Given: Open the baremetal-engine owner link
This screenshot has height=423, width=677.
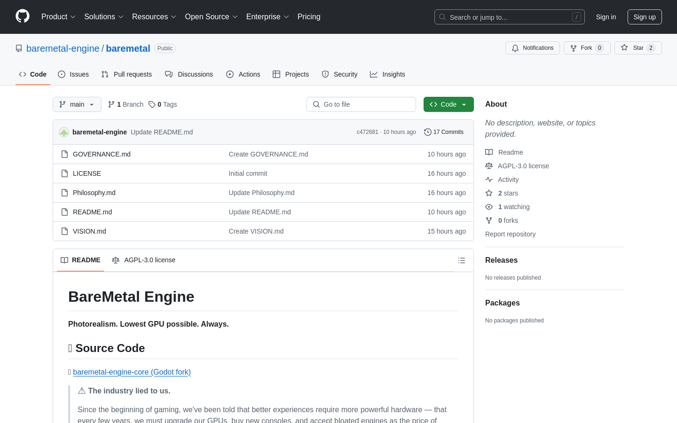Looking at the screenshot, I should (63, 48).
